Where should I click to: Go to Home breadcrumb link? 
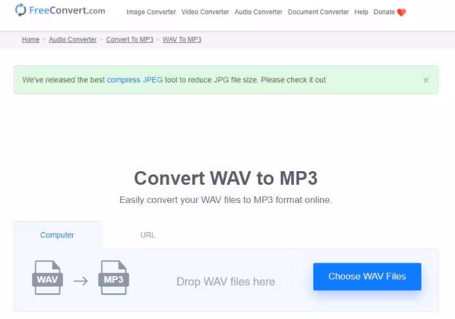coord(31,40)
